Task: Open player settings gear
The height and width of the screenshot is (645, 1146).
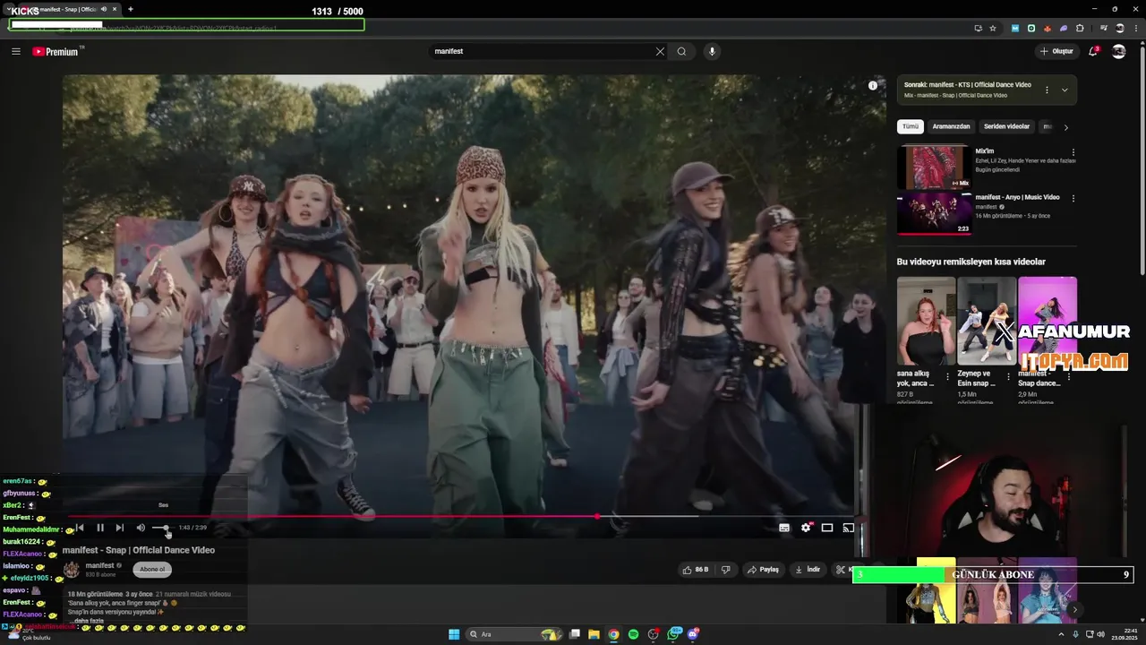Action: 806,528
